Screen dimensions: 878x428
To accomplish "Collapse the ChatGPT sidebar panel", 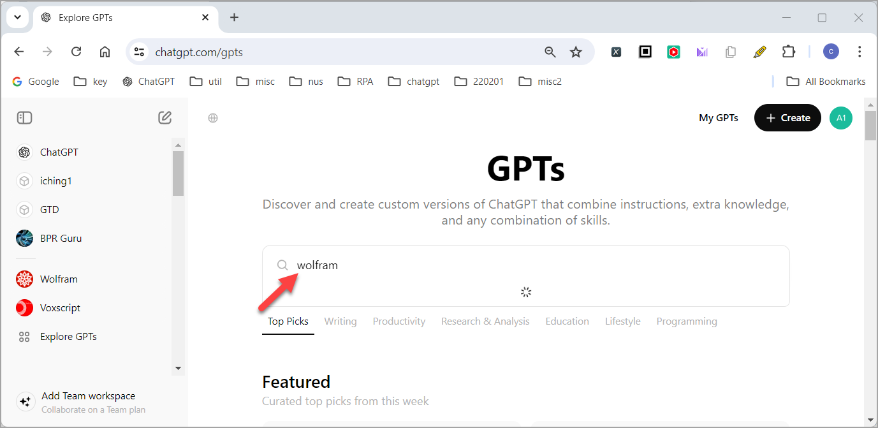I will pos(25,117).
